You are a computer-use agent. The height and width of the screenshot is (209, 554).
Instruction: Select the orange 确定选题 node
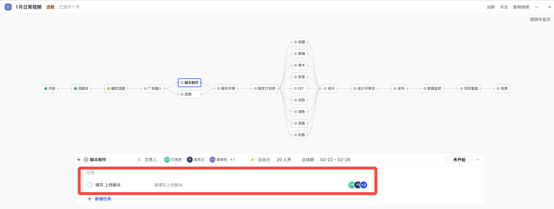click(x=116, y=89)
